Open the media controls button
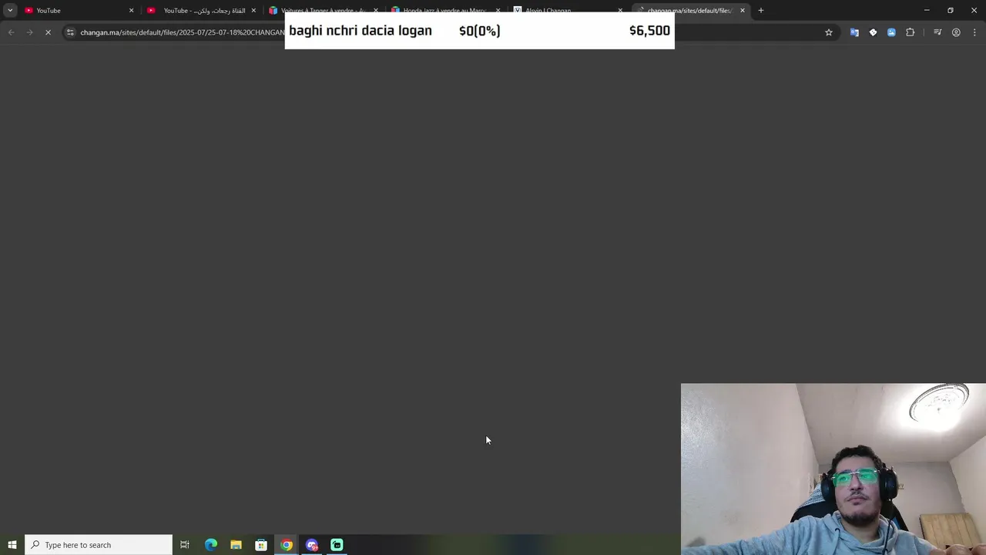This screenshot has height=555, width=986. click(x=937, y=32)
